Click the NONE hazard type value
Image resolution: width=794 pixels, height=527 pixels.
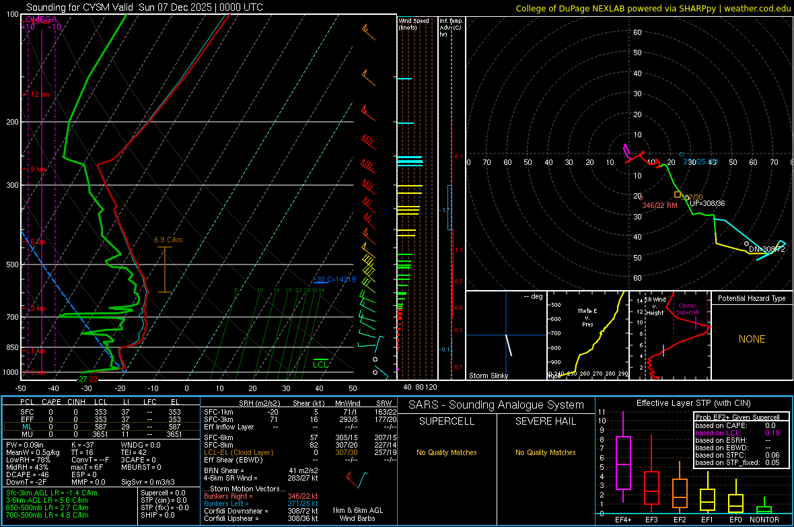[752, 339]
